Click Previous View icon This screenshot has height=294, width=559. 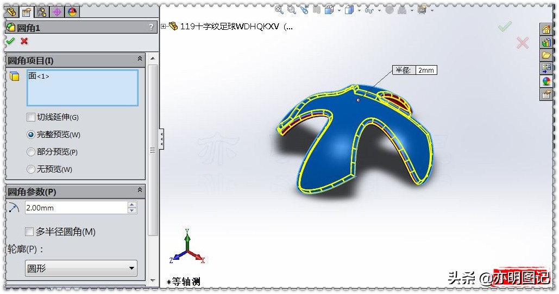point(304,10)
